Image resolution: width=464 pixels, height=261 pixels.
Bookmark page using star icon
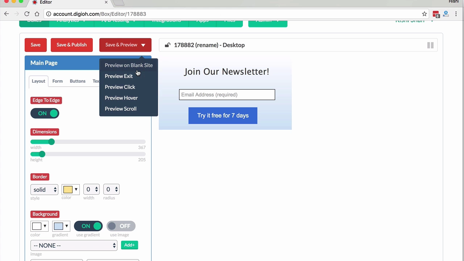coord(424,14)
